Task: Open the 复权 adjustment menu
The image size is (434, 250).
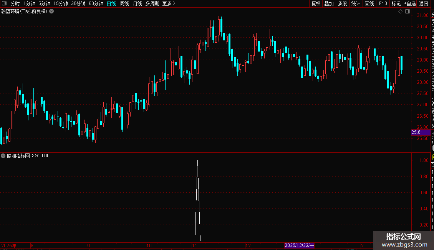Action: [316, 3]
